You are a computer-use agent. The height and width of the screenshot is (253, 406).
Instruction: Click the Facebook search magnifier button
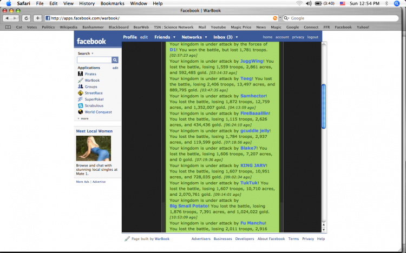point(115,60)
